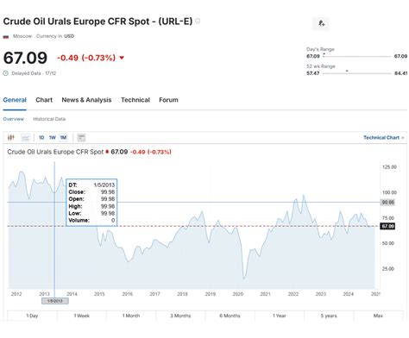This screenshot has width=409, height=338.
Task: Open the Technical Chart link
Action: [x=384, y=138]
